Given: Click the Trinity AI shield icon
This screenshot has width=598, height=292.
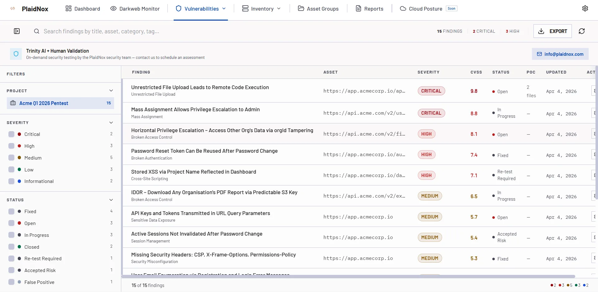Looking at the screenshot, I should pyautogui.click(x=16, y=54).
